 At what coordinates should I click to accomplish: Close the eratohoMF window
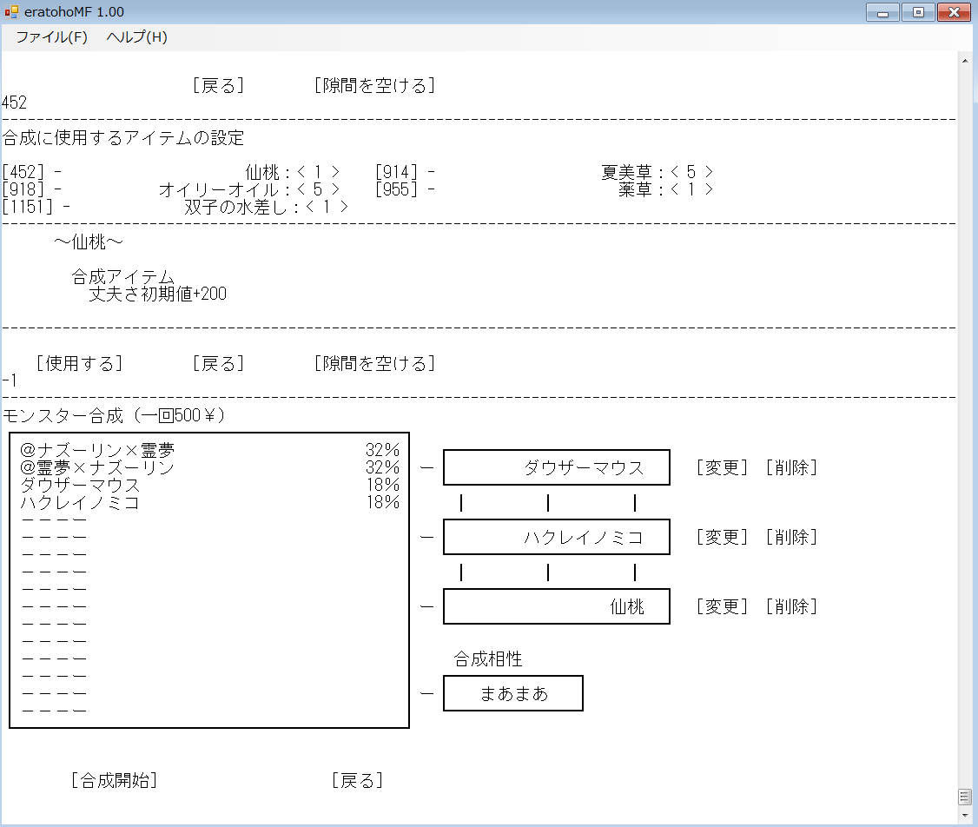(x=954, y=12)
